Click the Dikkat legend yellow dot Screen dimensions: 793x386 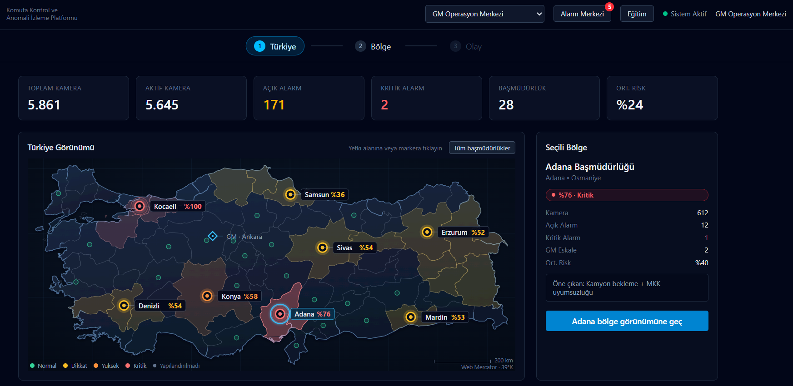pyautogui.click(x=65, y=366)
